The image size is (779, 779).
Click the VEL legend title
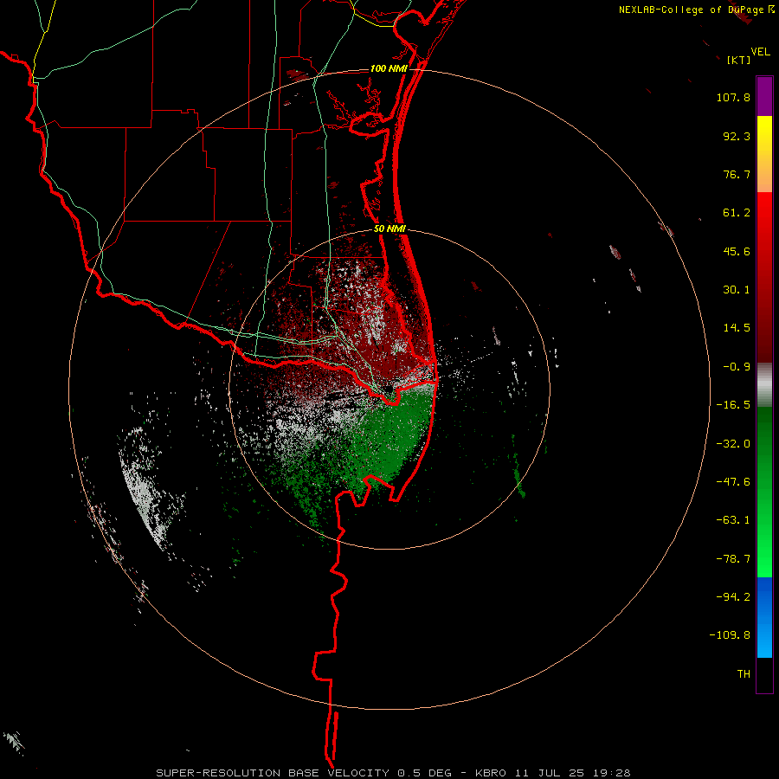760,51
